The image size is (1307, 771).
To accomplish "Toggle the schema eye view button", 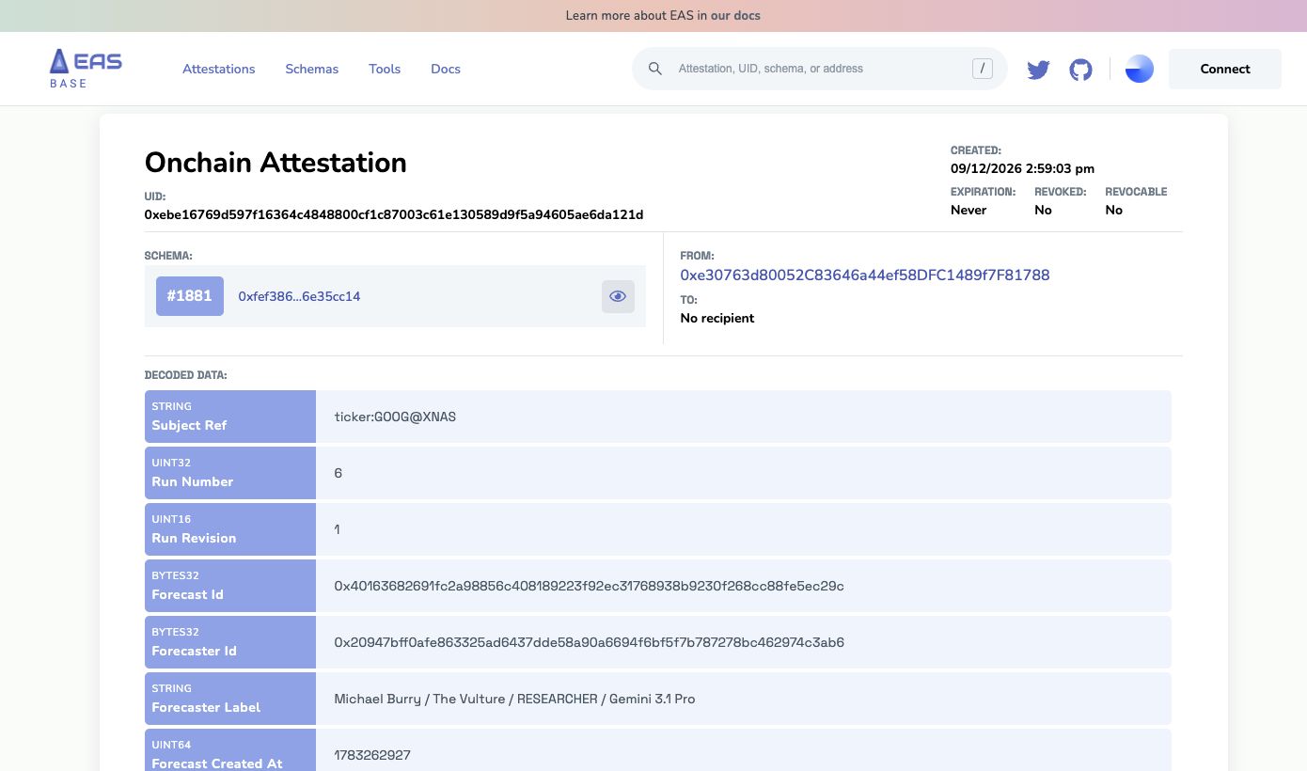I will pos(618,296).
